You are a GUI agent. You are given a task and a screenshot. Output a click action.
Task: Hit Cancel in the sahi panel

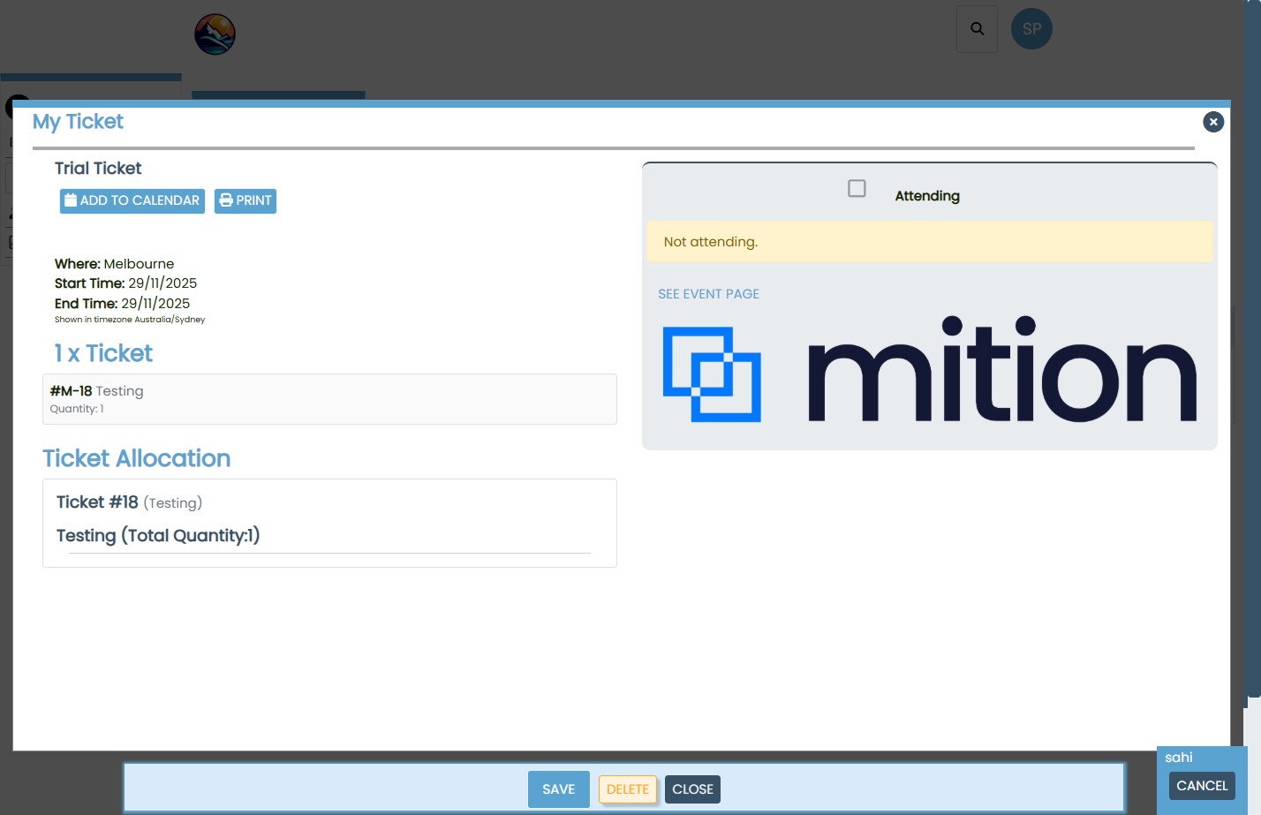pyautogui.click(x=1201, y=786)
